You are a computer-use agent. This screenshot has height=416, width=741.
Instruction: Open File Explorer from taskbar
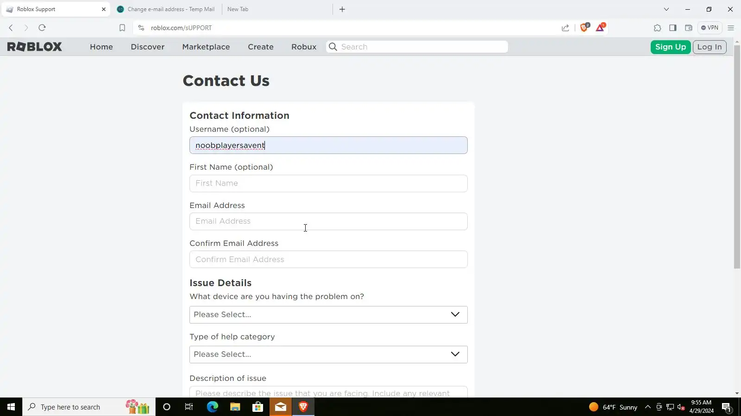(x=235, y=407)
